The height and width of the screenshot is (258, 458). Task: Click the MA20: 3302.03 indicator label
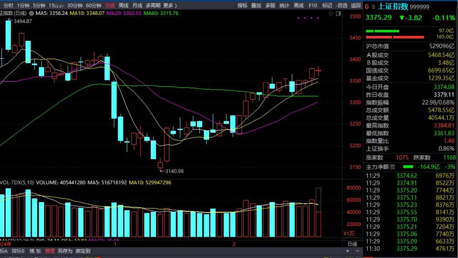[x=124, y=13]
